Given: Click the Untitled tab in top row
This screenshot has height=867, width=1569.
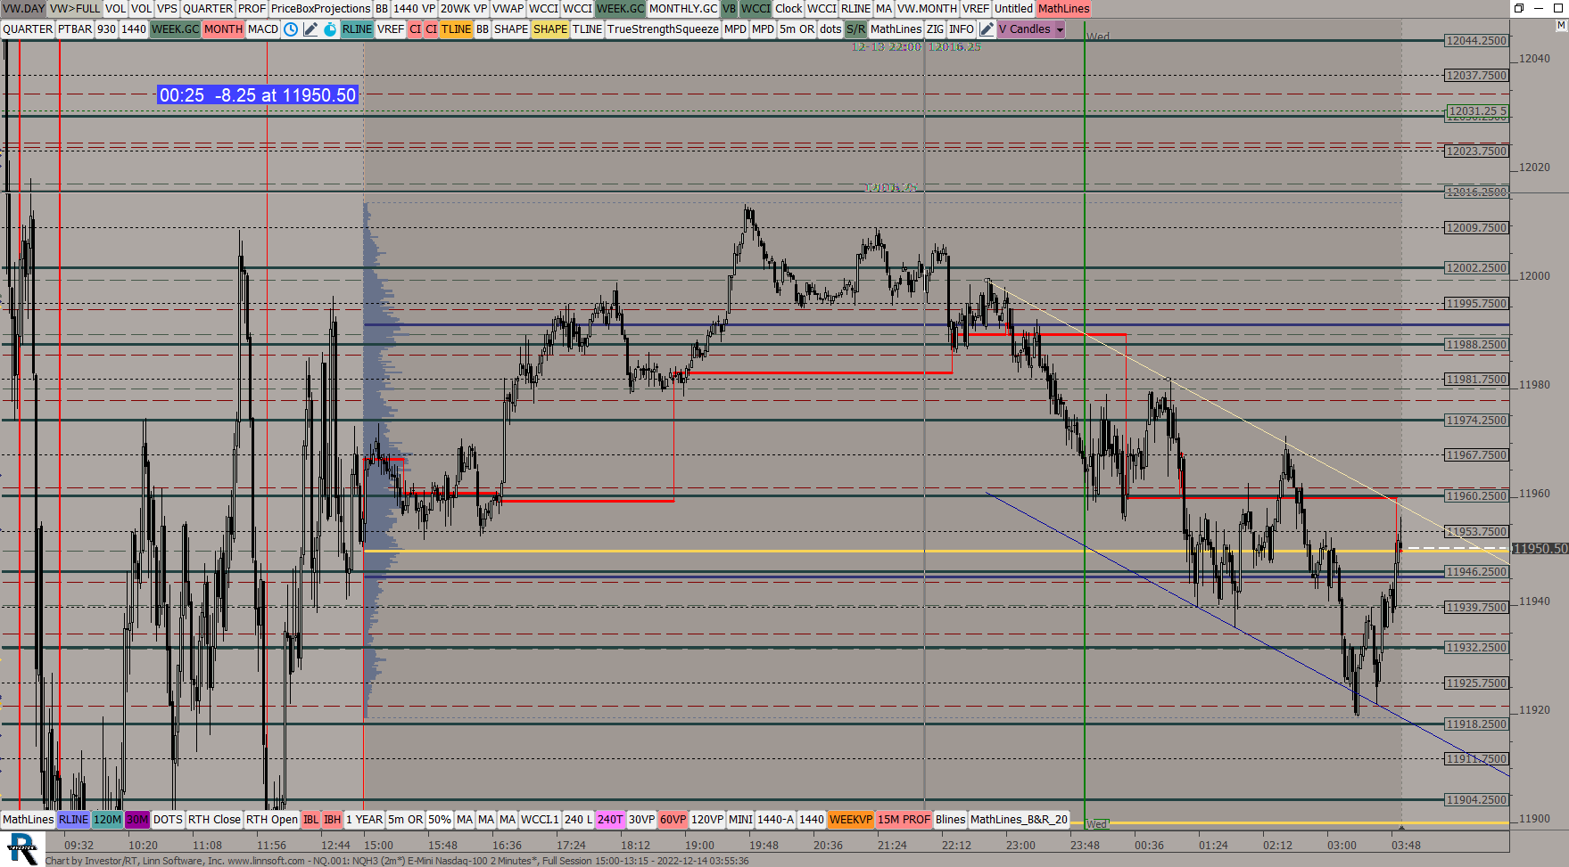Looking at the screenshot, I should coord(1013,9).
